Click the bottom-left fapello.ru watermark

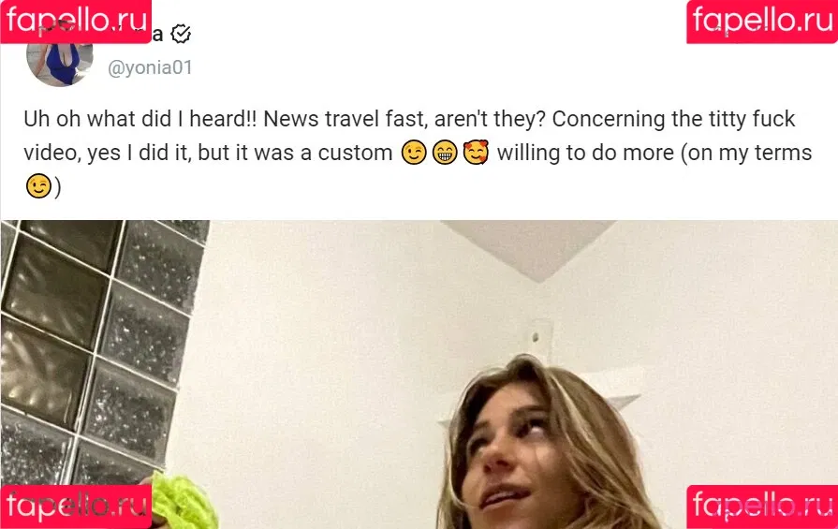pyautogui.click(x=76, y=507)
